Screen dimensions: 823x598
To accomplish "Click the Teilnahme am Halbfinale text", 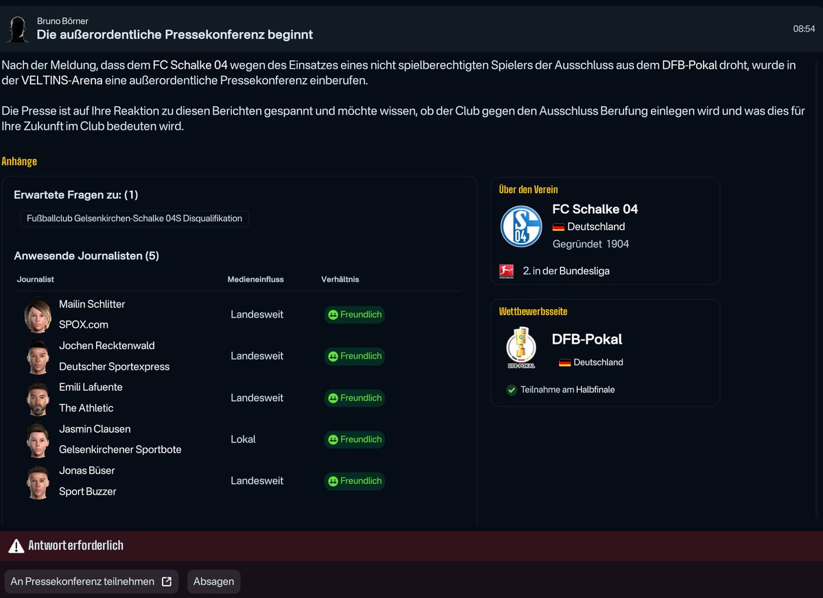I will tap(568, 390).
